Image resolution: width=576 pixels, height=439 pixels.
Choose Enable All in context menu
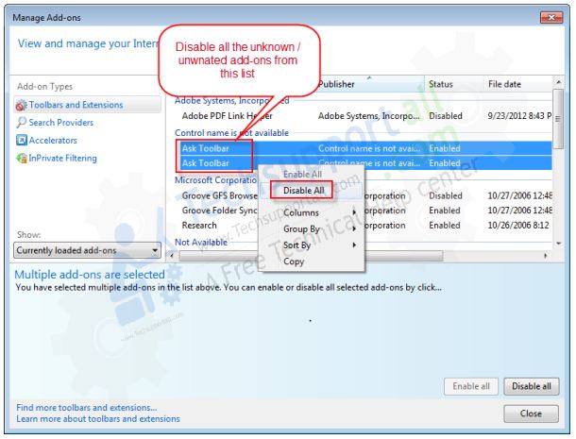click(x=302, y=174)
